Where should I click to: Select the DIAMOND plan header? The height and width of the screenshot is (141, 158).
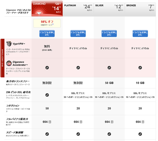coord(47,9)
